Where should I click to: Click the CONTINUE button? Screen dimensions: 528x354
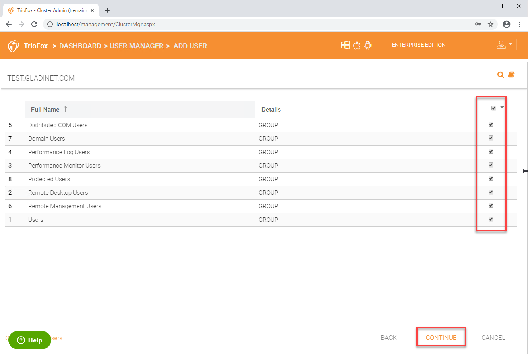[x=441, y=338]
